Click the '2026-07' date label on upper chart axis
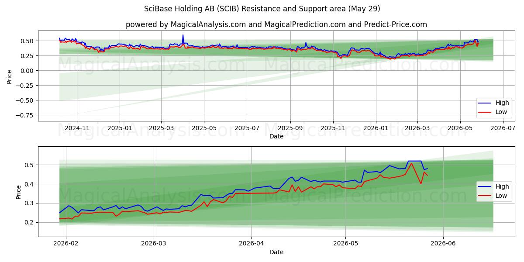524x262 pixels. point(503,128)
